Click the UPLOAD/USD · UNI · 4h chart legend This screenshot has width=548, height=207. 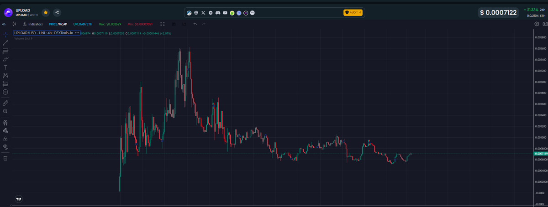click(44, 33)
